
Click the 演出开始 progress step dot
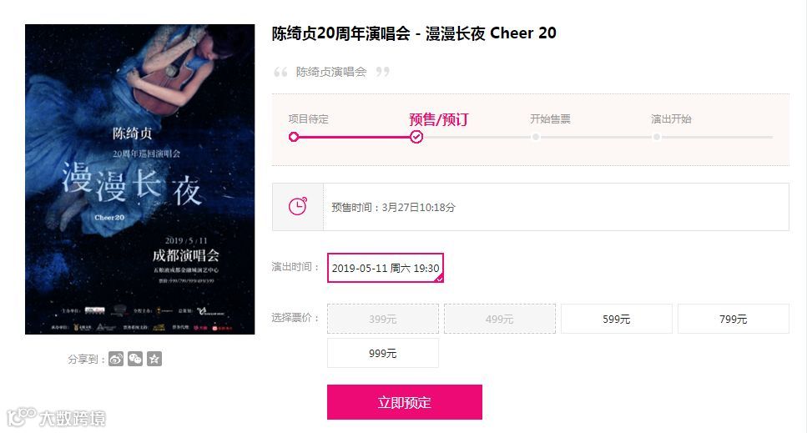[657, 137]
